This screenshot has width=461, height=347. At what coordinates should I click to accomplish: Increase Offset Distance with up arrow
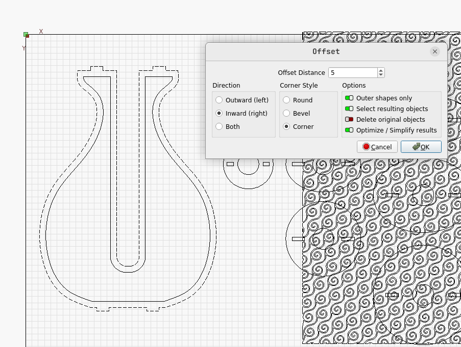381,70
